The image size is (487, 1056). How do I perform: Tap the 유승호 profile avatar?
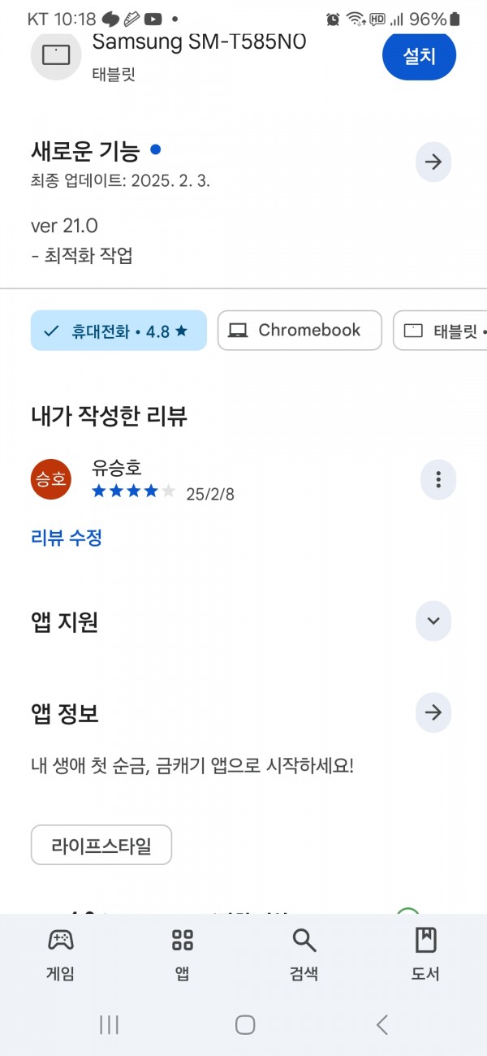51,479
